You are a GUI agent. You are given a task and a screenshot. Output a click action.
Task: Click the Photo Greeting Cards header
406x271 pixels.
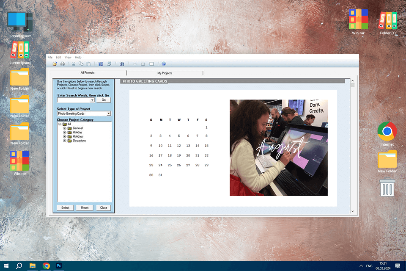coord(145,81)
